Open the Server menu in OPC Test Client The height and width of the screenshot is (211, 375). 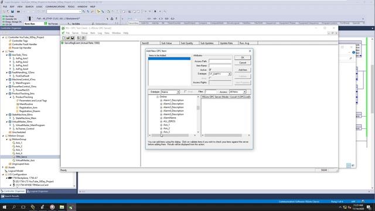coord(75,33)
